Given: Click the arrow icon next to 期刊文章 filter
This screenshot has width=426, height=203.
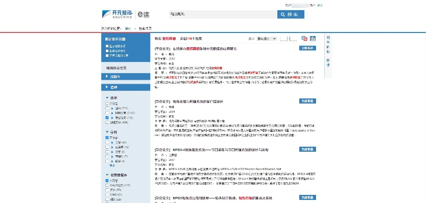Looking at the screenshot, I should [112, 113].
